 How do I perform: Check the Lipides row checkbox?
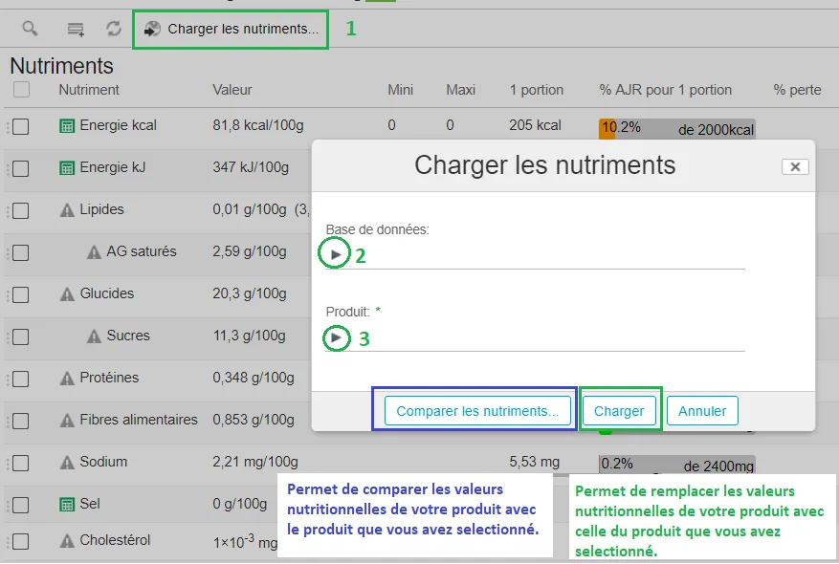pyautogui.click(x=21, y=210)
